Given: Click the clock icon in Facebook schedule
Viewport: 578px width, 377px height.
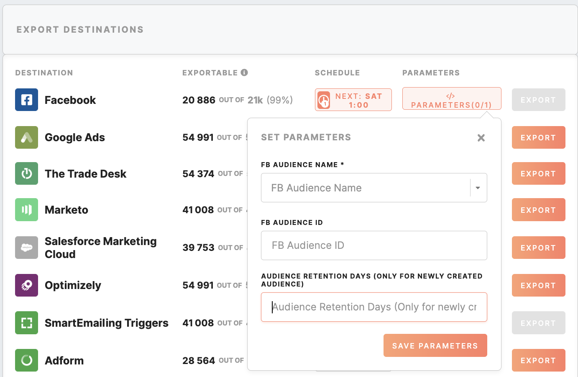Looking at the screenshot, I should click(x=324, y=101).
